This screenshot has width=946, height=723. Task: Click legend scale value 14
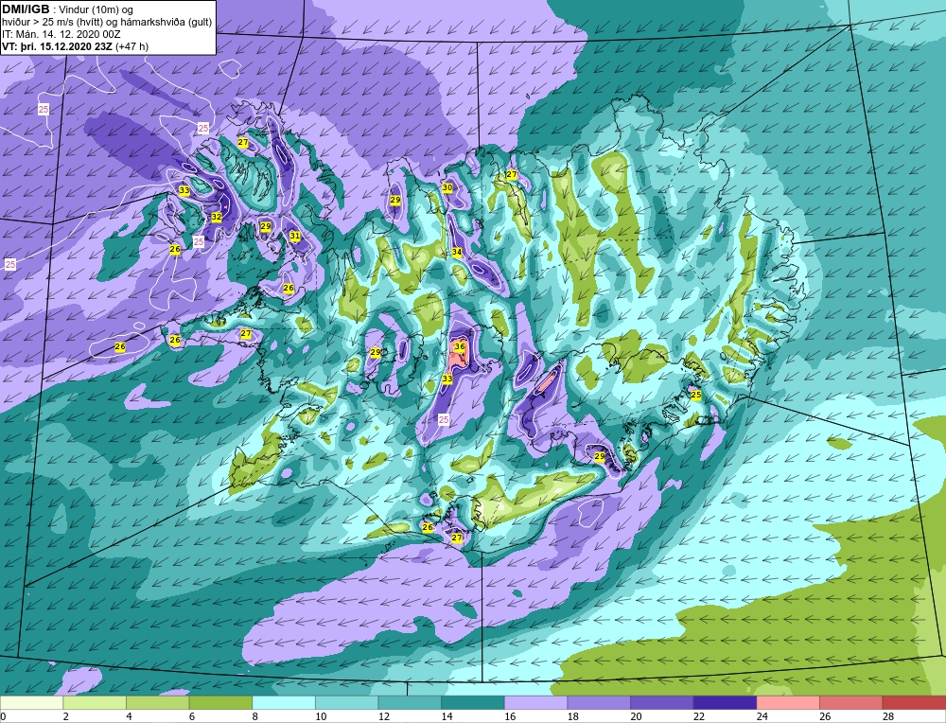click(x=447, y=716)
